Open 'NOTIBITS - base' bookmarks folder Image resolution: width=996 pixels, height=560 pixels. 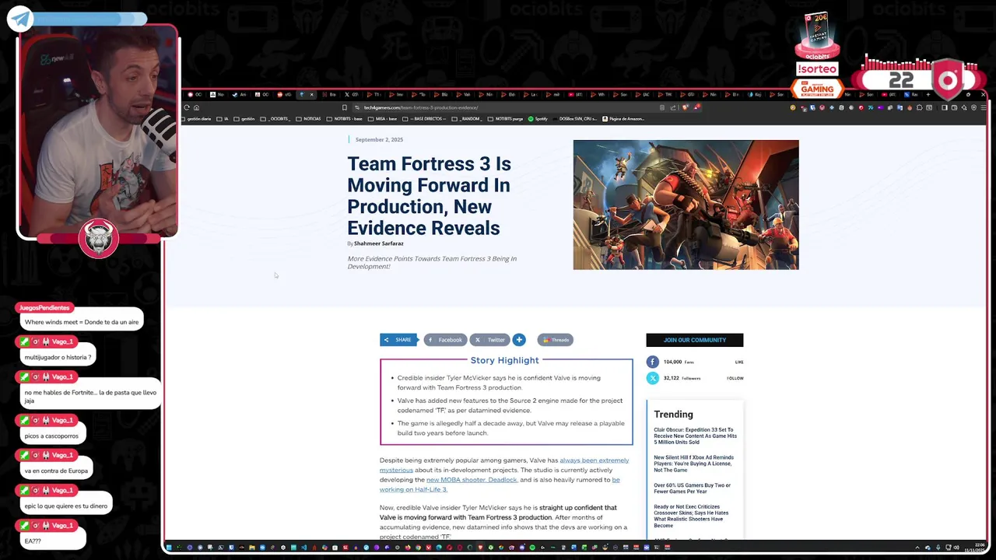tap(345, 119)
